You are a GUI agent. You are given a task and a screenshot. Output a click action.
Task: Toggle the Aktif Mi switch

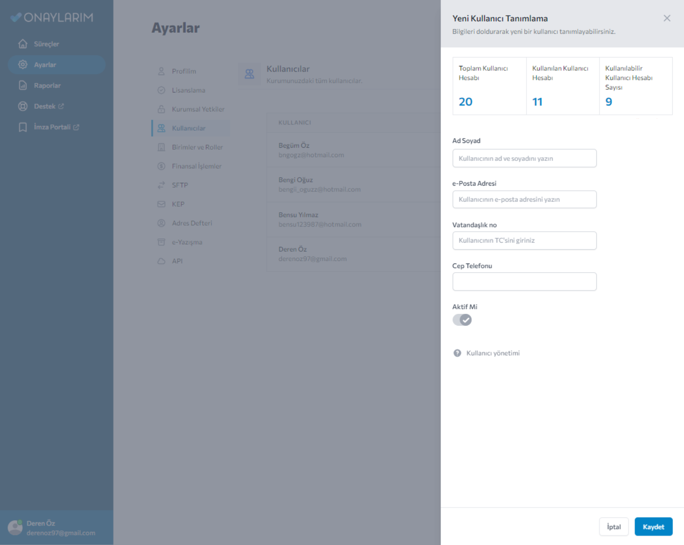pos(462,320)
